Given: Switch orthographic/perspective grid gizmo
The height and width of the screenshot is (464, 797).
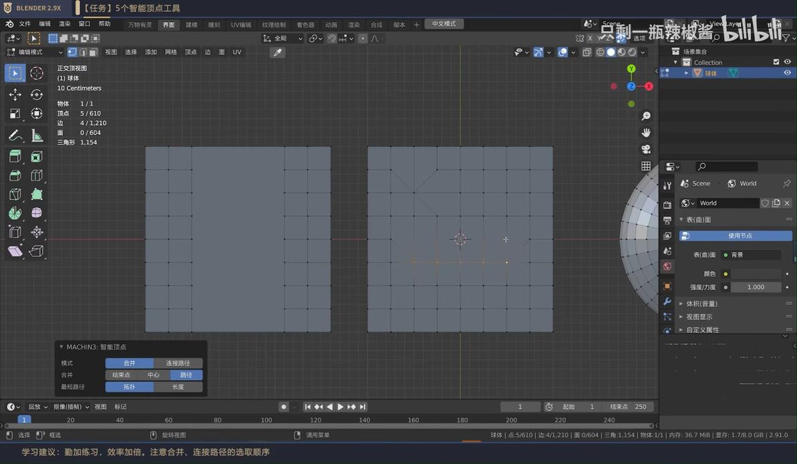Looking at the screenshot, I should click(x=645, y=166).
